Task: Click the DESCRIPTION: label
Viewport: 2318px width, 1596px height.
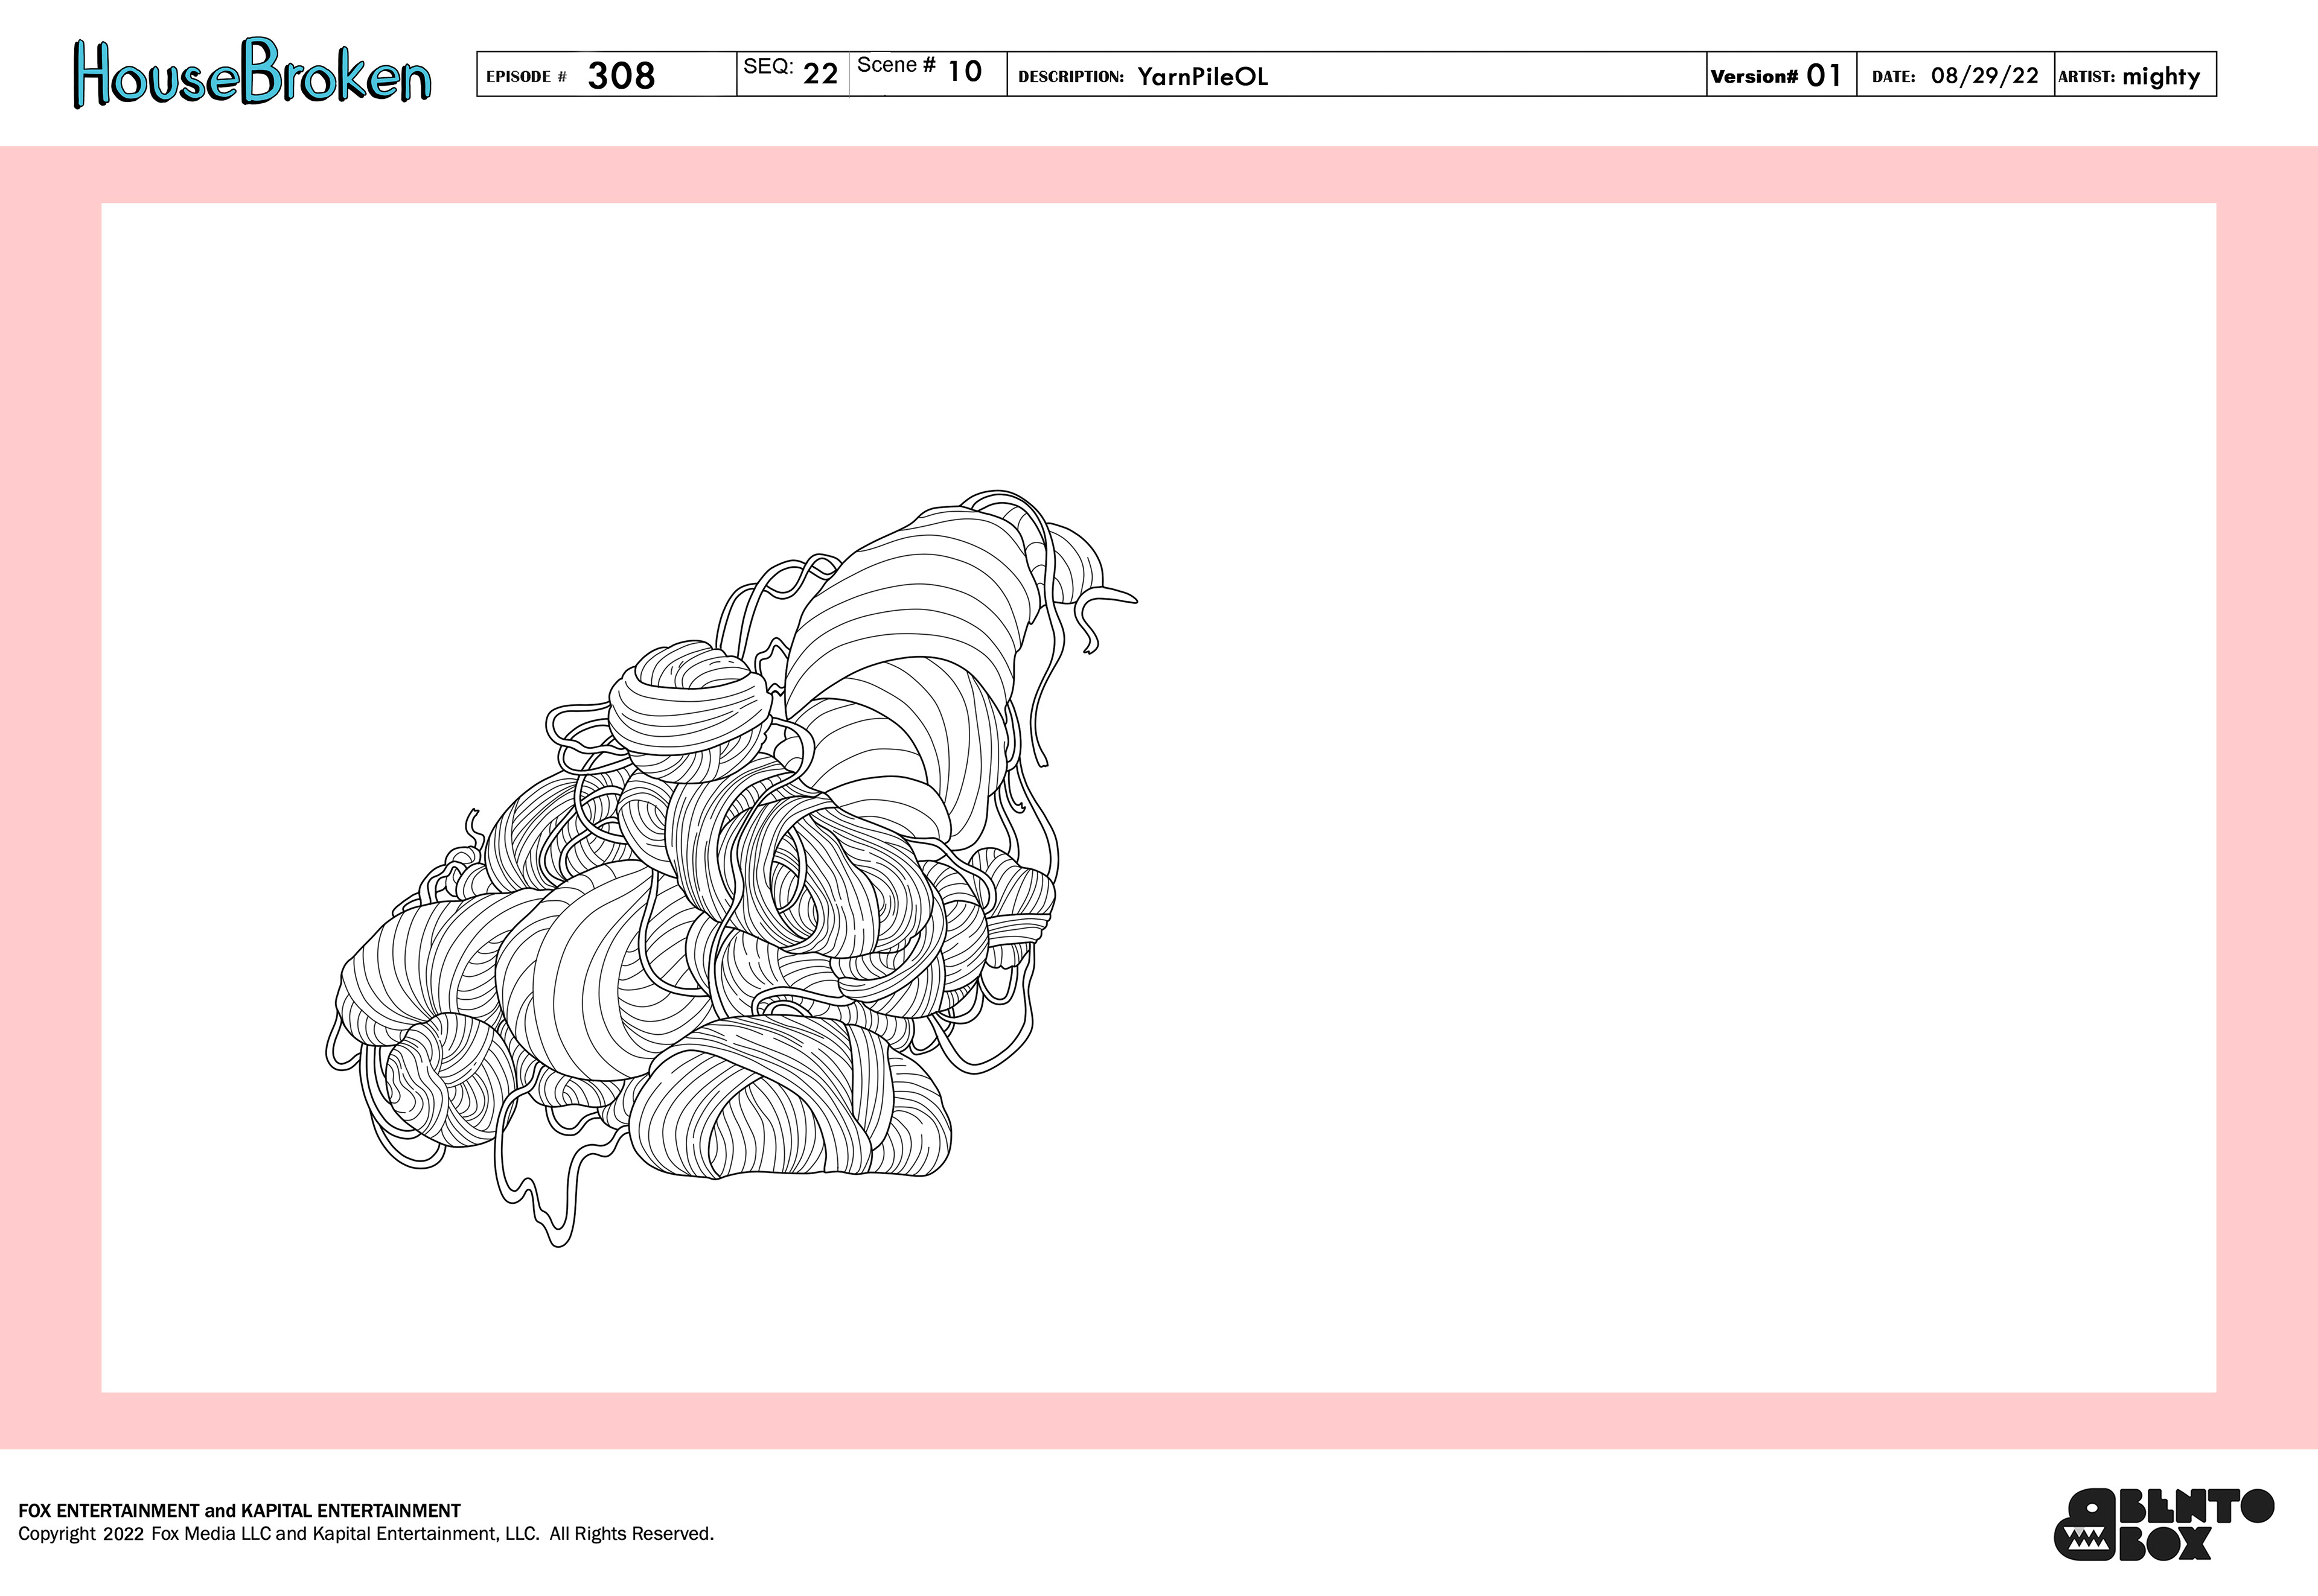Action: point(1070,77)
